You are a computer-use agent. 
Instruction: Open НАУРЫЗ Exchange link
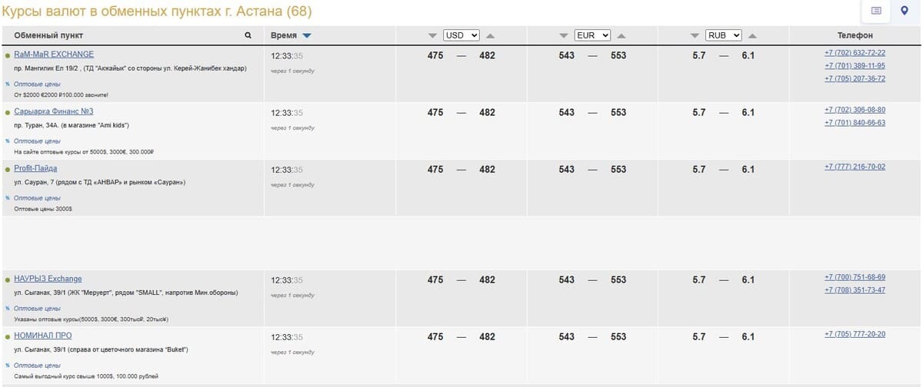48,279
